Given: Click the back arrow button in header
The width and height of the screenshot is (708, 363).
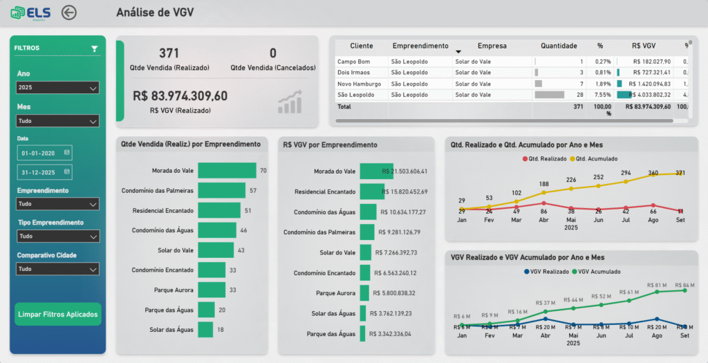Looking at the screenshot, I should (69, 12).
